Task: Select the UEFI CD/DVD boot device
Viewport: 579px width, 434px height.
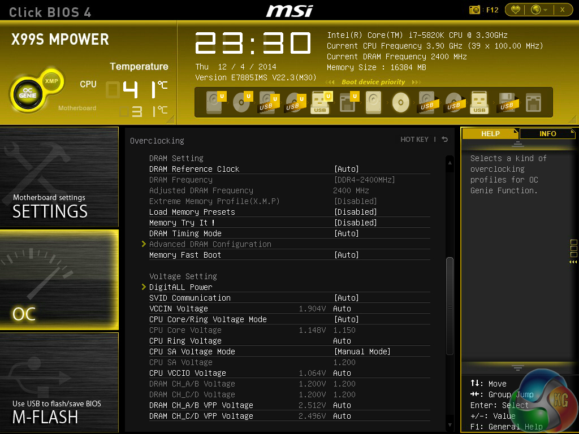Action: [242, 102]
